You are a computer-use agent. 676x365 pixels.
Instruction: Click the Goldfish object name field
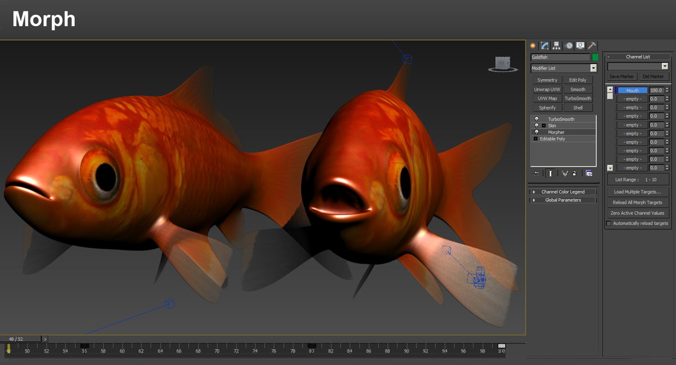click(x=560, y=57)
